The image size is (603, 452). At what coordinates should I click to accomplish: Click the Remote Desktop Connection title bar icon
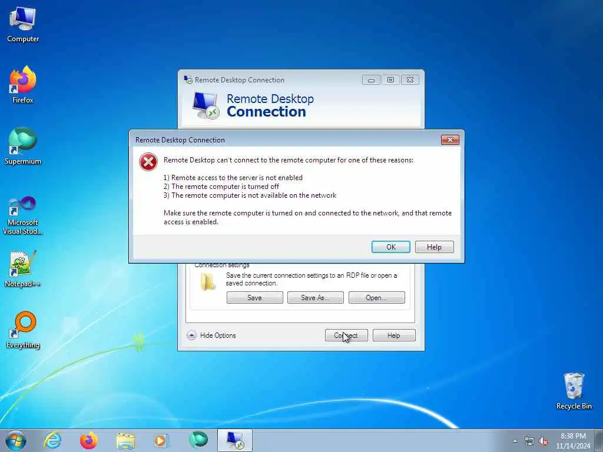coord(188,79)
